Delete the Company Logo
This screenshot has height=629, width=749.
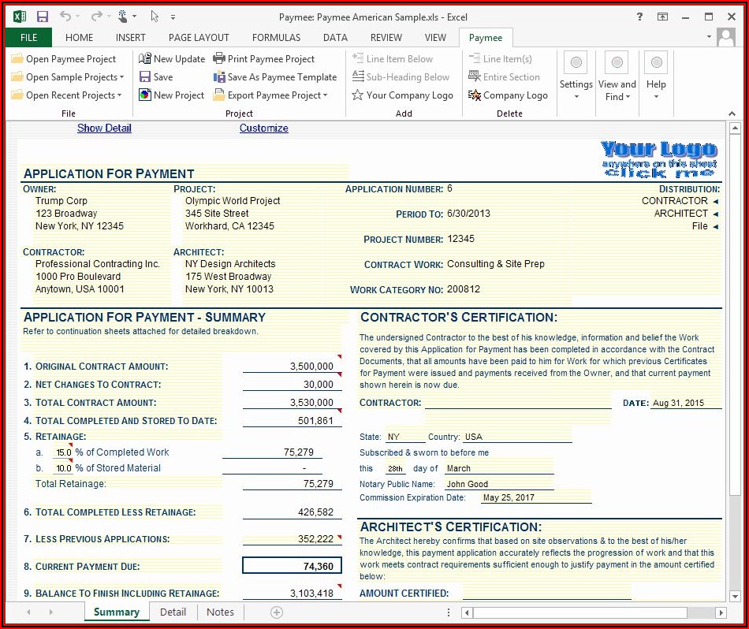508,95
